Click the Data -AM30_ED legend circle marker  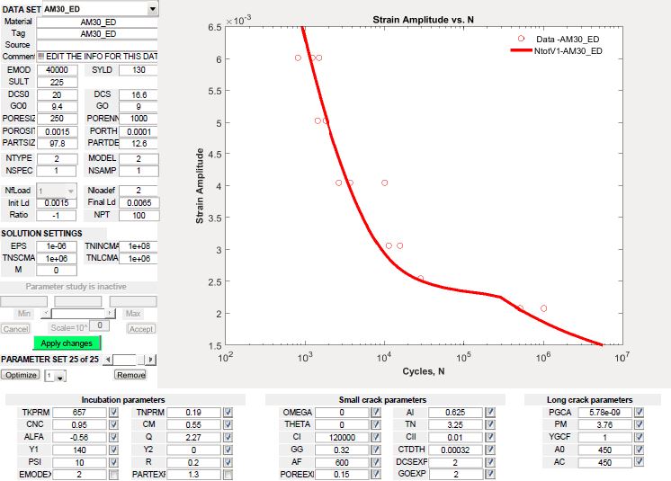(x=521, y=39)
